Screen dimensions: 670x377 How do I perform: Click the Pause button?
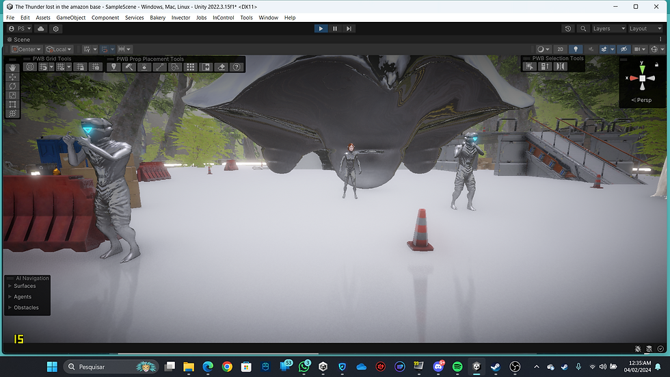(335, 29)
